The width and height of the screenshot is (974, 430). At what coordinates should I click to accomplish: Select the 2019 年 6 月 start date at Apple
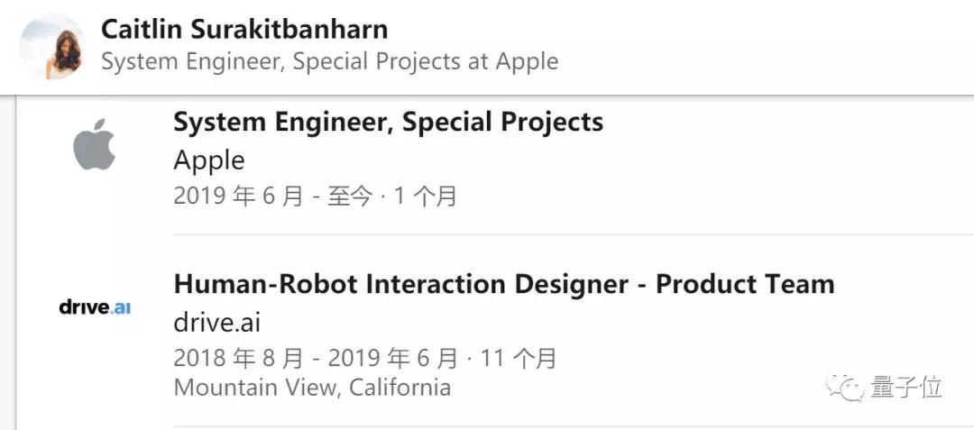tap(238, 197)
